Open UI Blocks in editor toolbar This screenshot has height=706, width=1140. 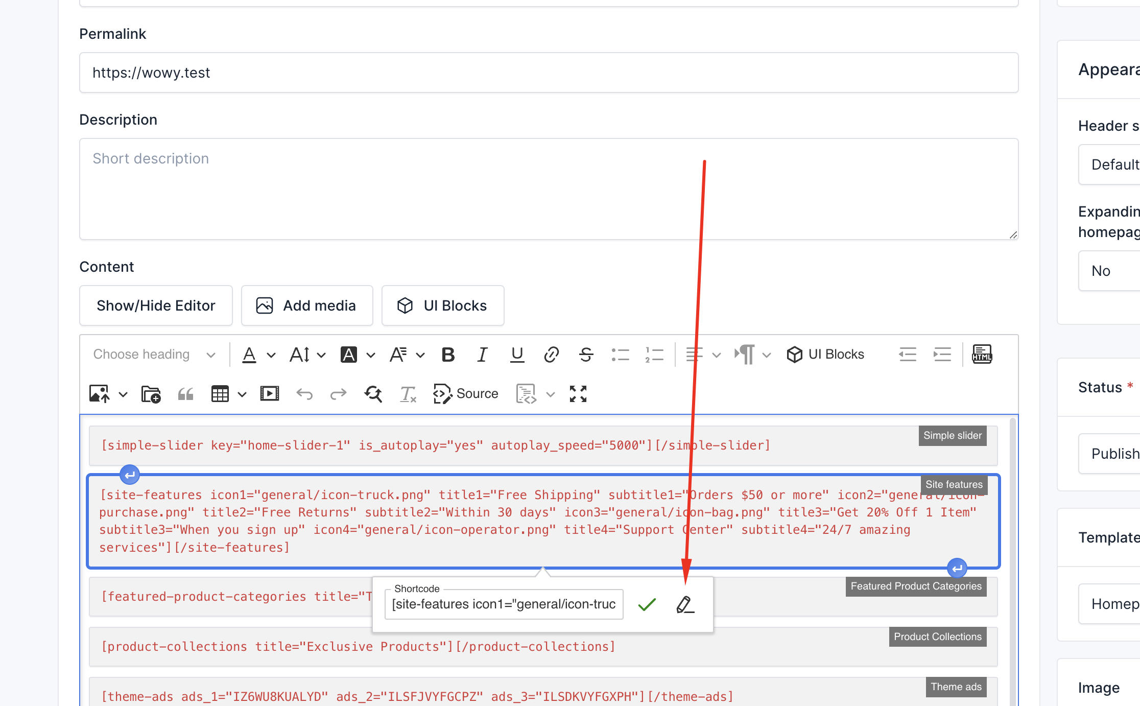point(825,355)
